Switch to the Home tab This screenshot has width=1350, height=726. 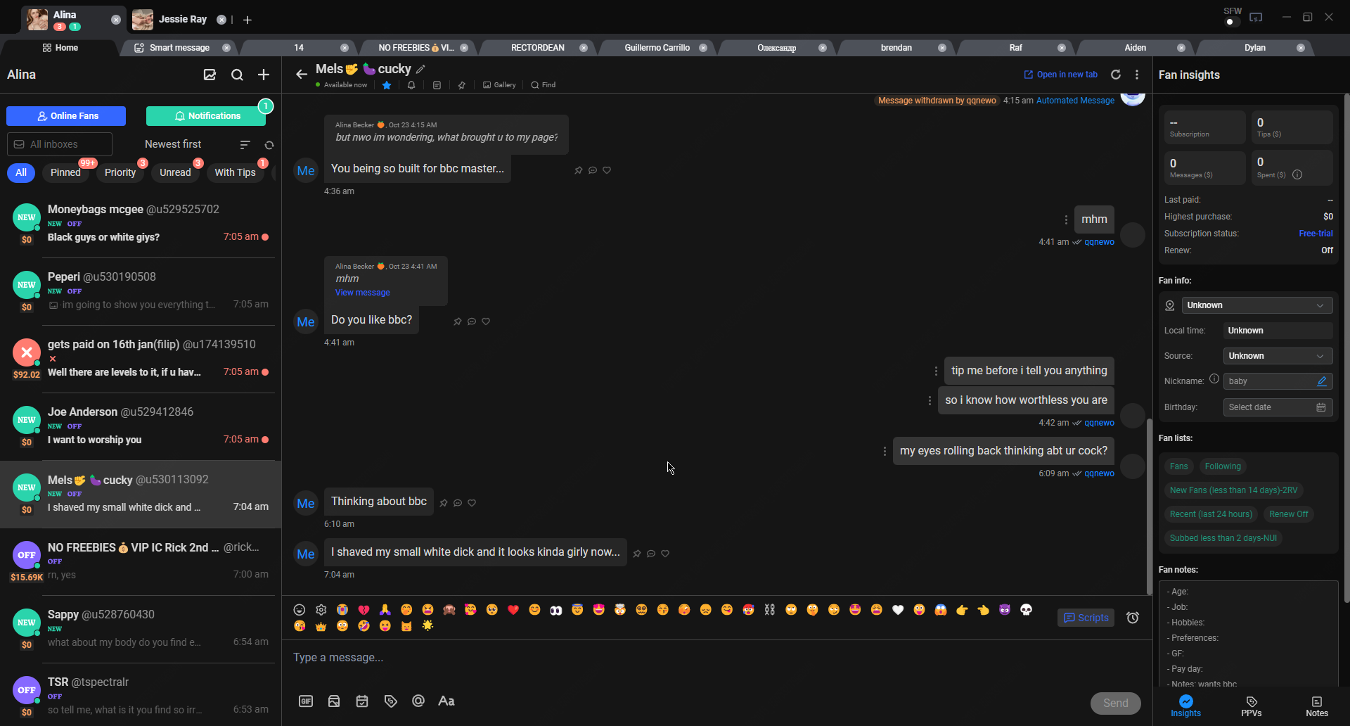pyautogui.click(x=60, y=48)
